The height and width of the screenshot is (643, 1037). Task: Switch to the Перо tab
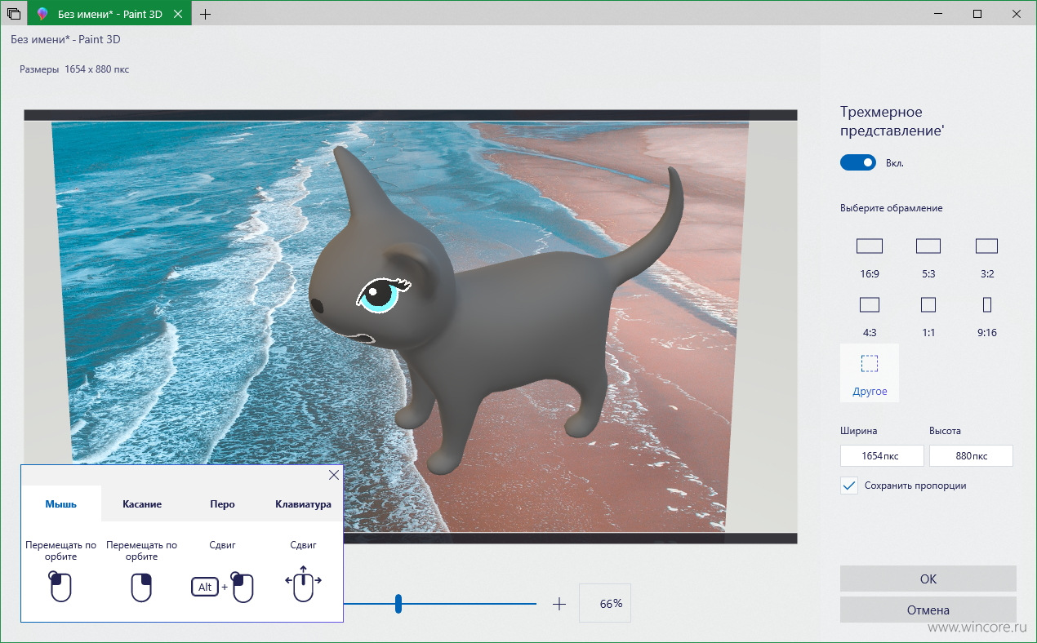point(222,503)
